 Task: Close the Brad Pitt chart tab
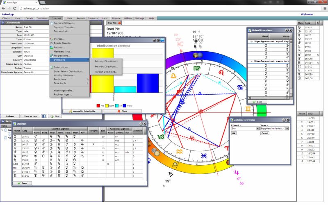(120, 23)
